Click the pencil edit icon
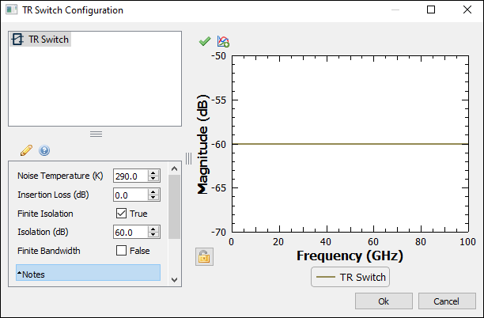This screenshot has height=318, width=484. [x=26, y=150]
